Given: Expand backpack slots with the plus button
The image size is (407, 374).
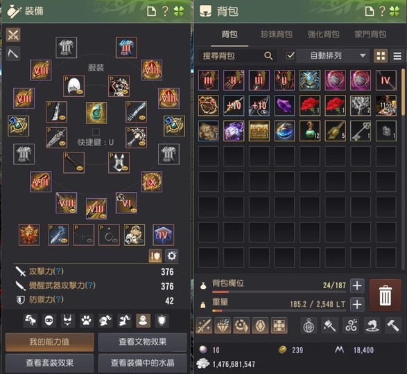Looking at the screenshot, I should tap(357, 285).
